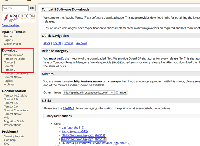Select Tomcat 8 under Download
This screenshot has height=146, width=200.
[10, 66]
